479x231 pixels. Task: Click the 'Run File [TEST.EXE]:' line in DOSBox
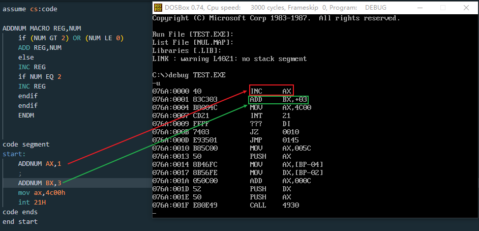coord(193,34)
